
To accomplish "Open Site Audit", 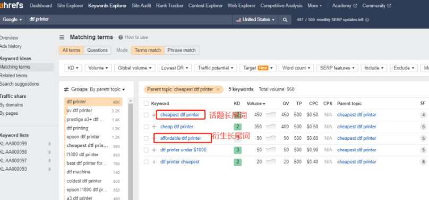I will pos(141,5).
